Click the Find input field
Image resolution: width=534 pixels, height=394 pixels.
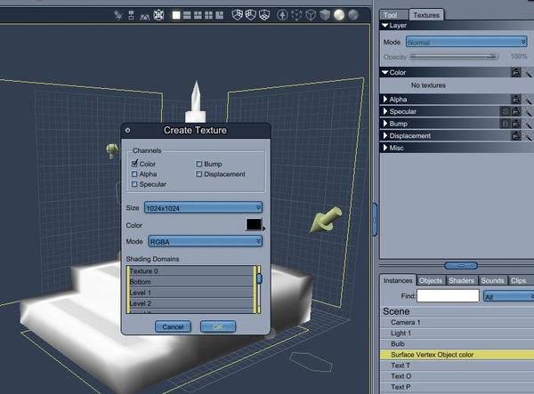(x=448, y=295)
